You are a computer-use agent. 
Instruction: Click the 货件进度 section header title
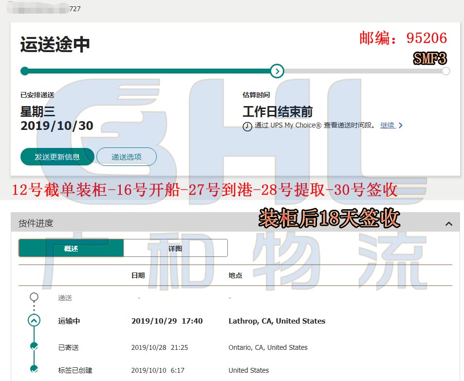[x=36, y=223]
